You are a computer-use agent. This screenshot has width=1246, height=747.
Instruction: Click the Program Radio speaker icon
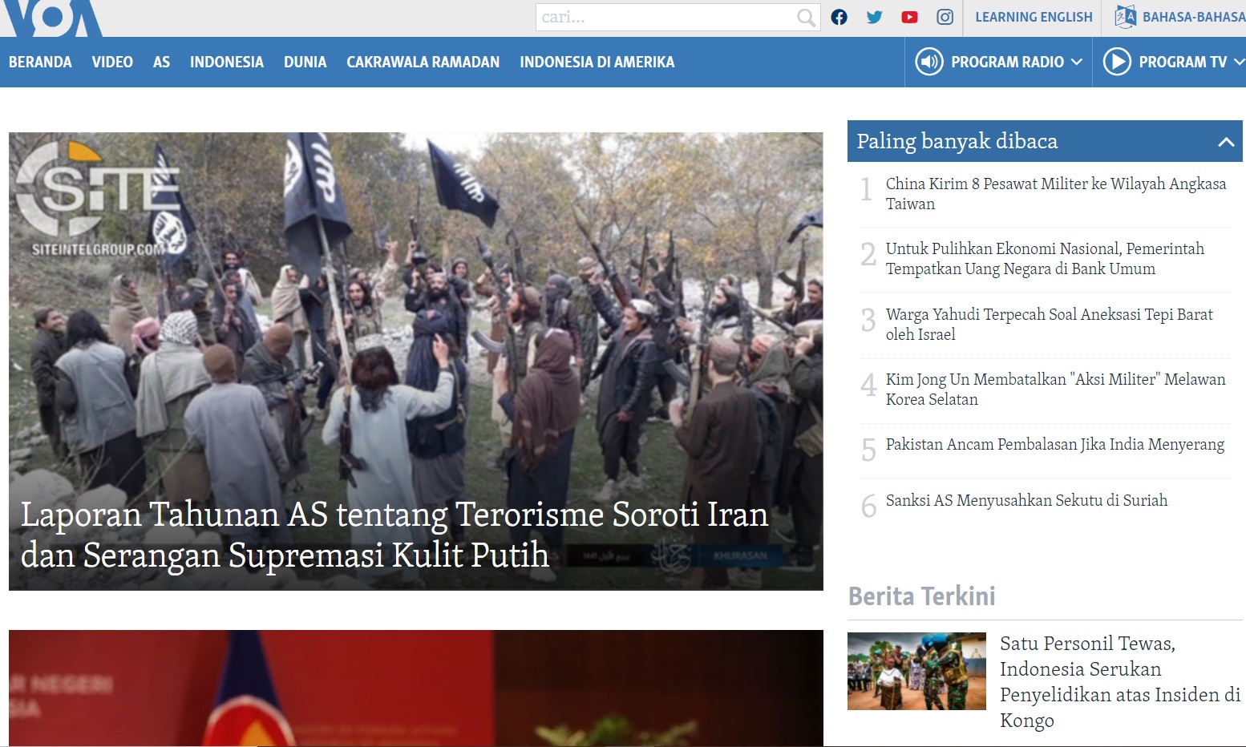[929, 62]
